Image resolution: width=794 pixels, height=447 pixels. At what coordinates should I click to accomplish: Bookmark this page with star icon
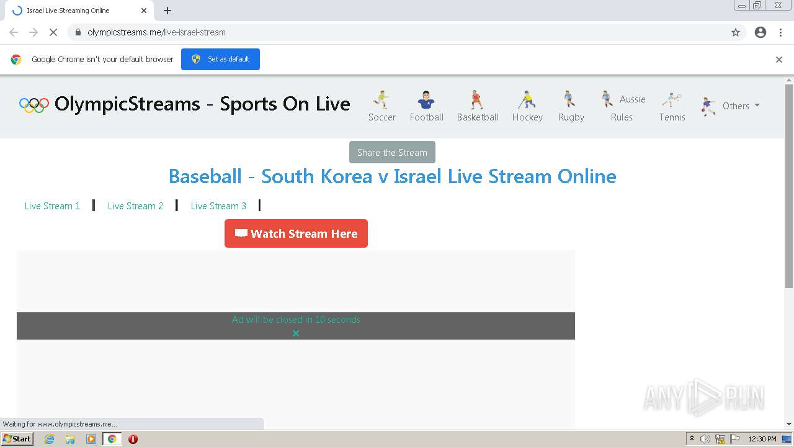(736, 32)
